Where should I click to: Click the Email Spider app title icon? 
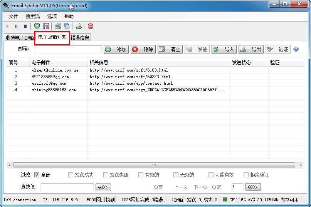coord(6,5)
